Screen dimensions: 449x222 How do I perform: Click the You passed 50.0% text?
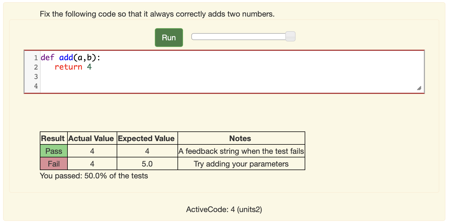click(94, 176)
